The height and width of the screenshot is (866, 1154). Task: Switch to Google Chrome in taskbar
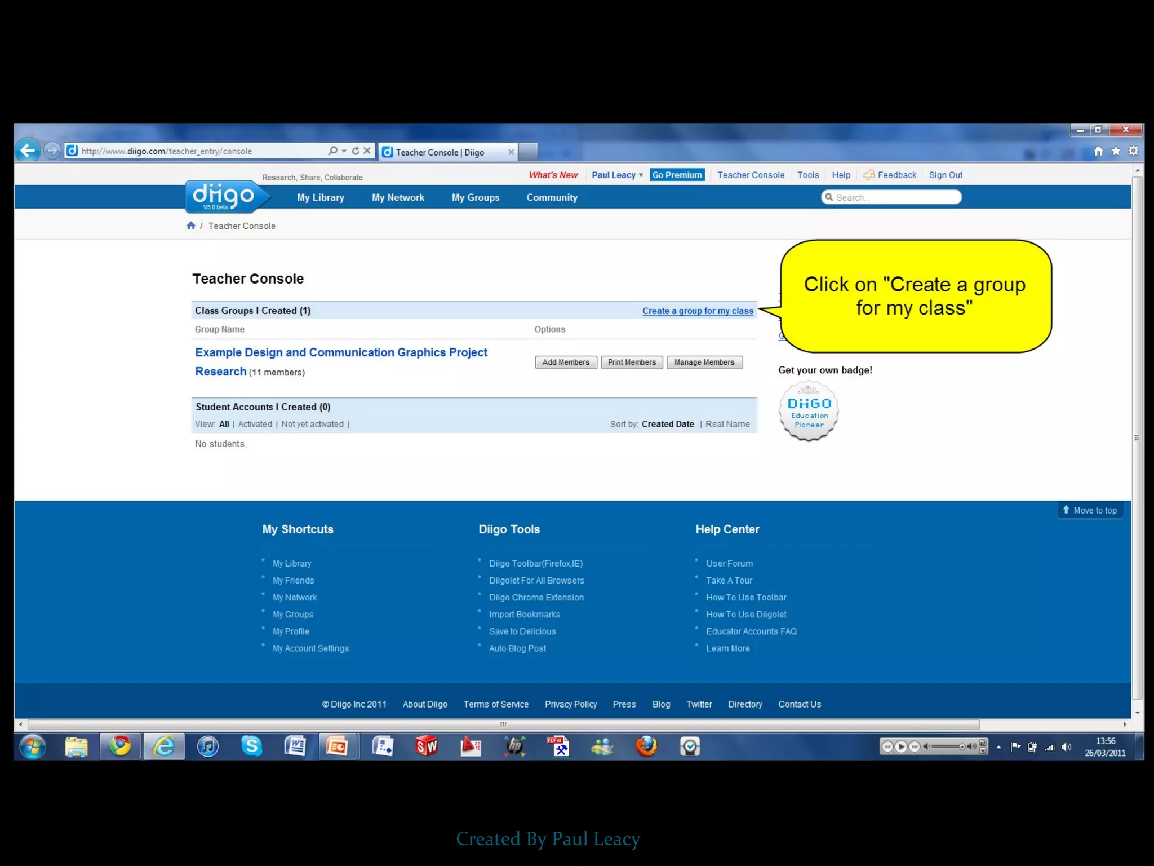click(x=120, y=746)
